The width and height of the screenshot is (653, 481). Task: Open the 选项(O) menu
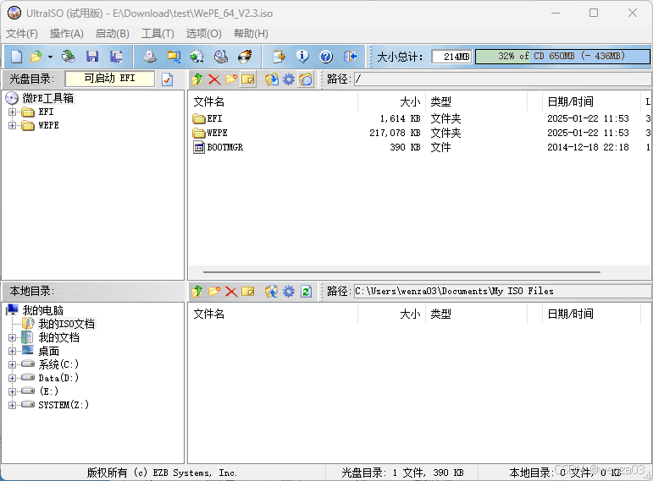pos(203,34)
